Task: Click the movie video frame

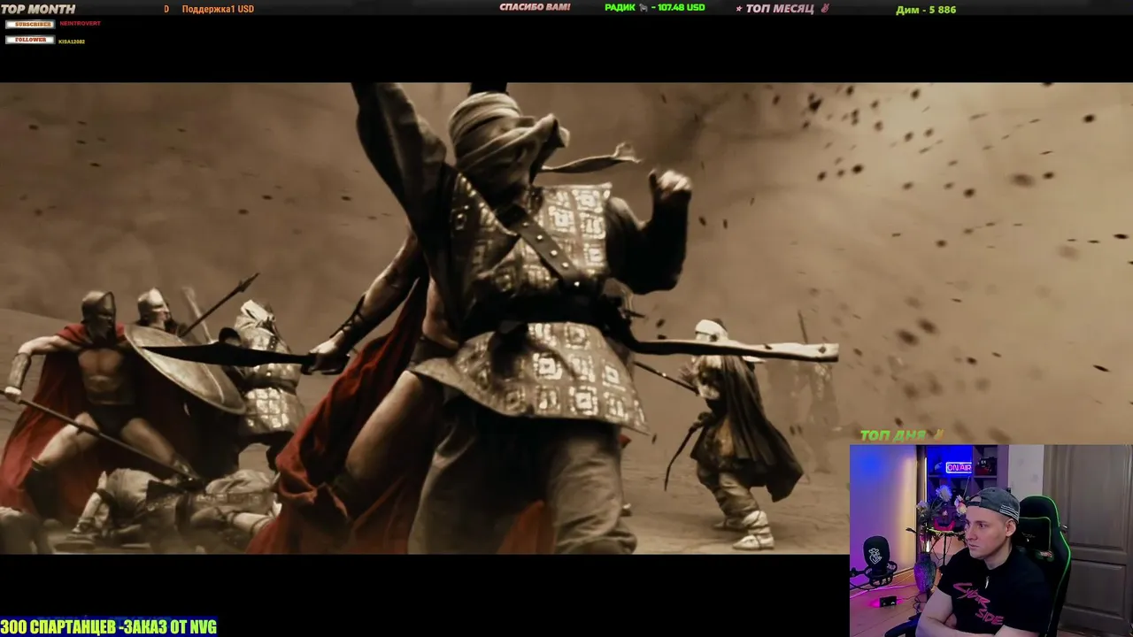Action: (566, 318)
